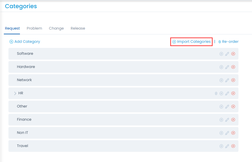
Task: Switch to the Problem tab
Action: pyautogui.click(x=34, y=28)
